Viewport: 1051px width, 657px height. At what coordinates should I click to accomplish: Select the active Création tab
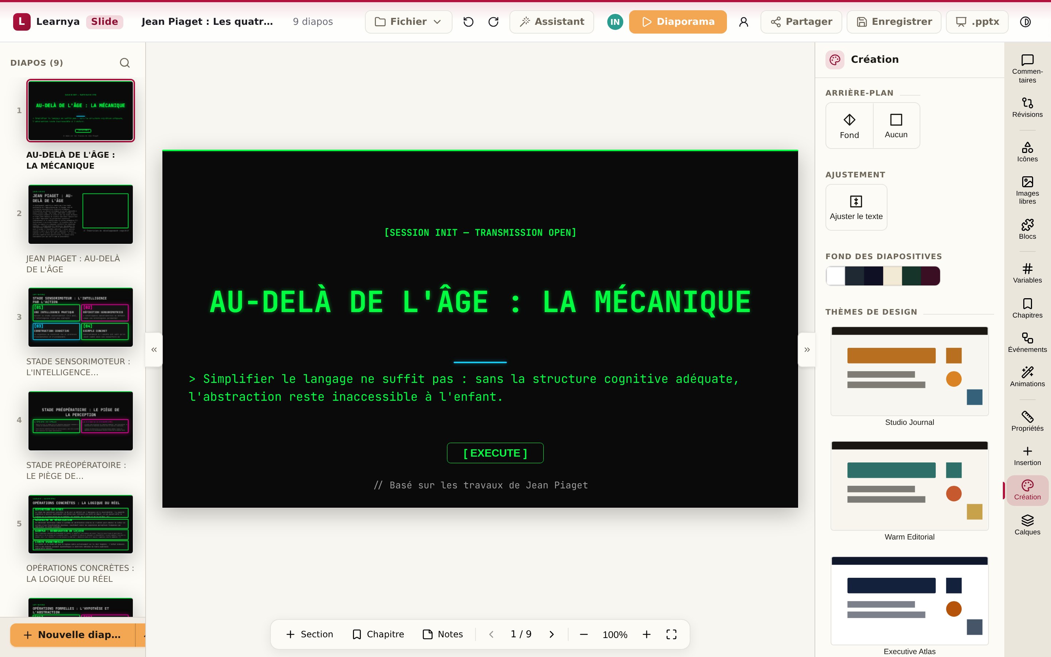coord(1027,490)
